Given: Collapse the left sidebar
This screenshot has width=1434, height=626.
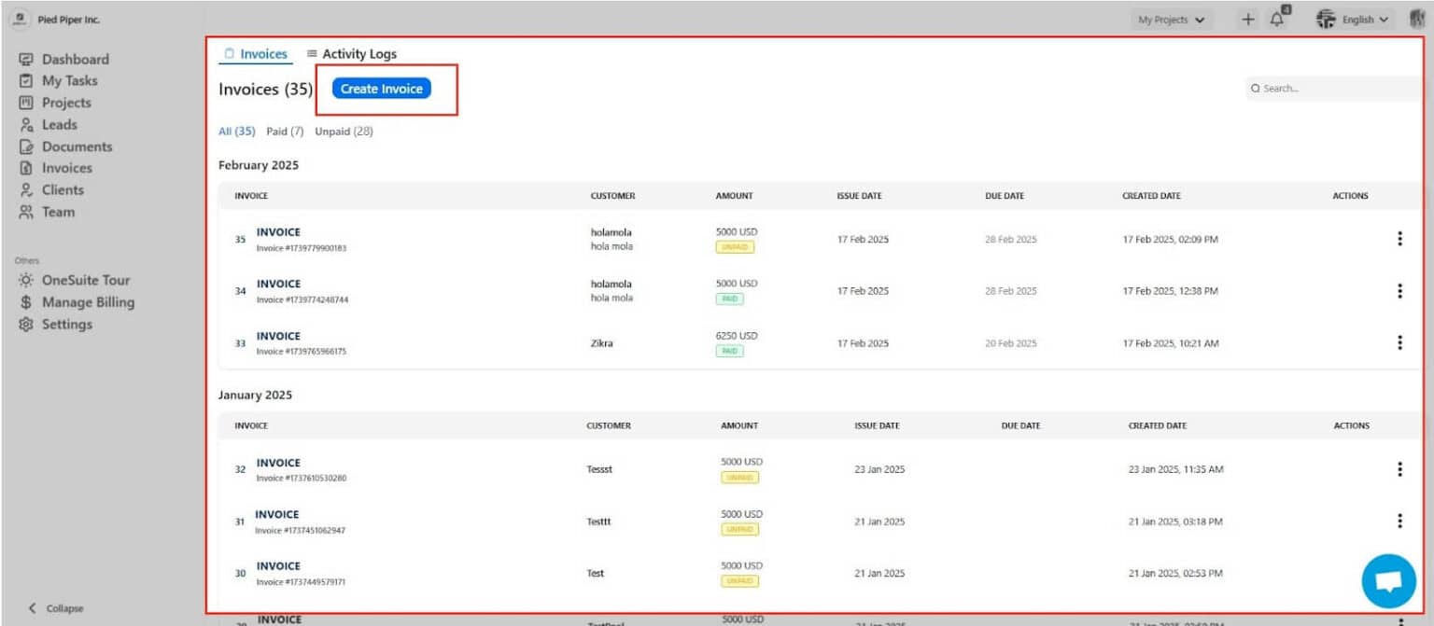Looking at the screenshot, I should (x=56, y=608).
